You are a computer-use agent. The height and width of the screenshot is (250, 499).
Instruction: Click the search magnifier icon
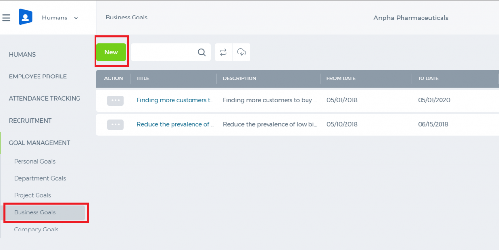tap(202, 52)
